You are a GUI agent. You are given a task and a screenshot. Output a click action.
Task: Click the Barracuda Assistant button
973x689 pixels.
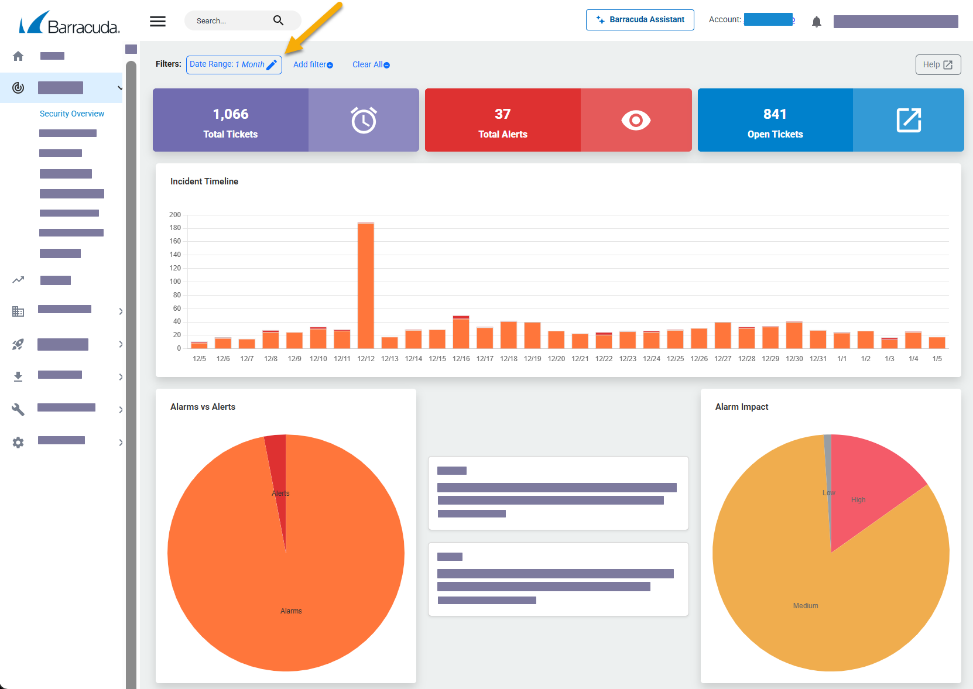pyautogui.click(x=640, y=19)
